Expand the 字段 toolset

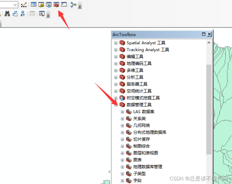[122, 181]
